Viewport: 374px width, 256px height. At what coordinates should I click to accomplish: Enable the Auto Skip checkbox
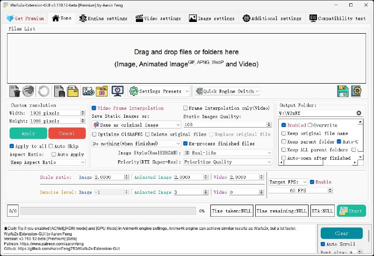[51, 146]
